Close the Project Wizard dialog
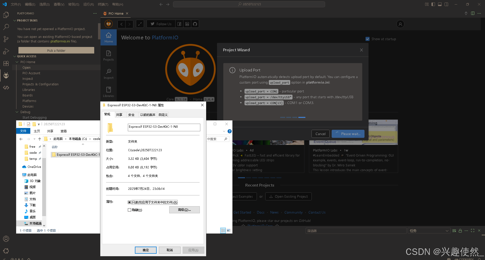Viewport: 485px width, 260px height. pos(361,50)
